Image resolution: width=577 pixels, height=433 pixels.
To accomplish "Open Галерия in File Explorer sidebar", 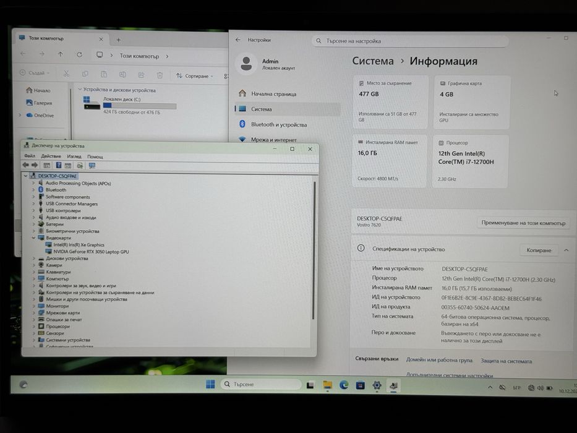I will click(x=39, y=103).
